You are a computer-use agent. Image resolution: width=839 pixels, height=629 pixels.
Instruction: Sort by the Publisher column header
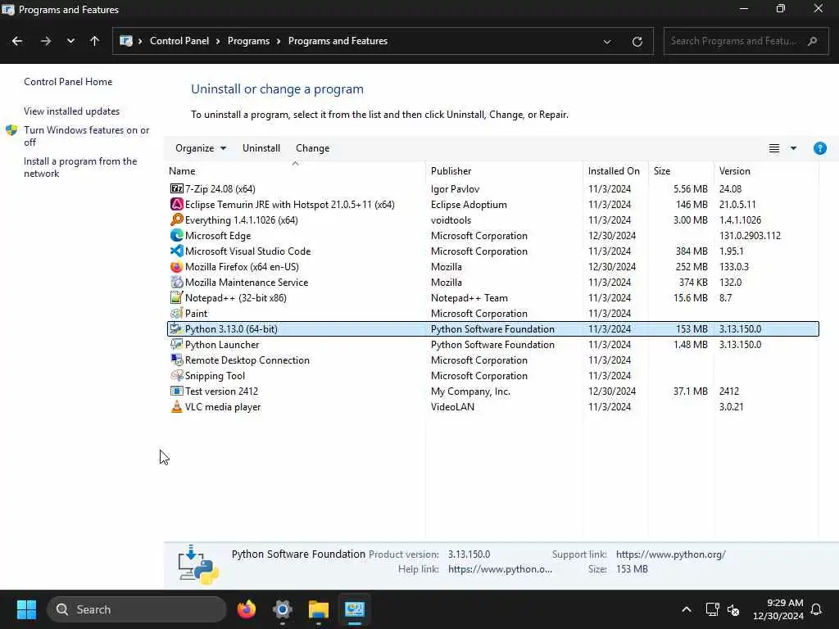coord(504,170)
